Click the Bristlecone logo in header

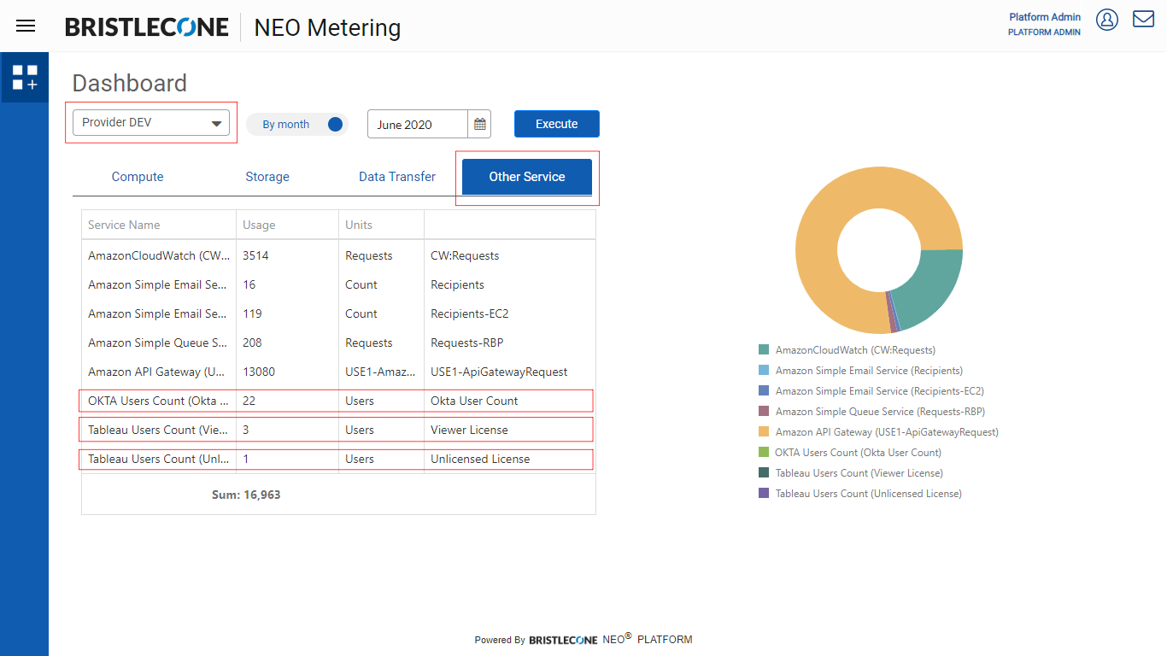click(147, 27)
